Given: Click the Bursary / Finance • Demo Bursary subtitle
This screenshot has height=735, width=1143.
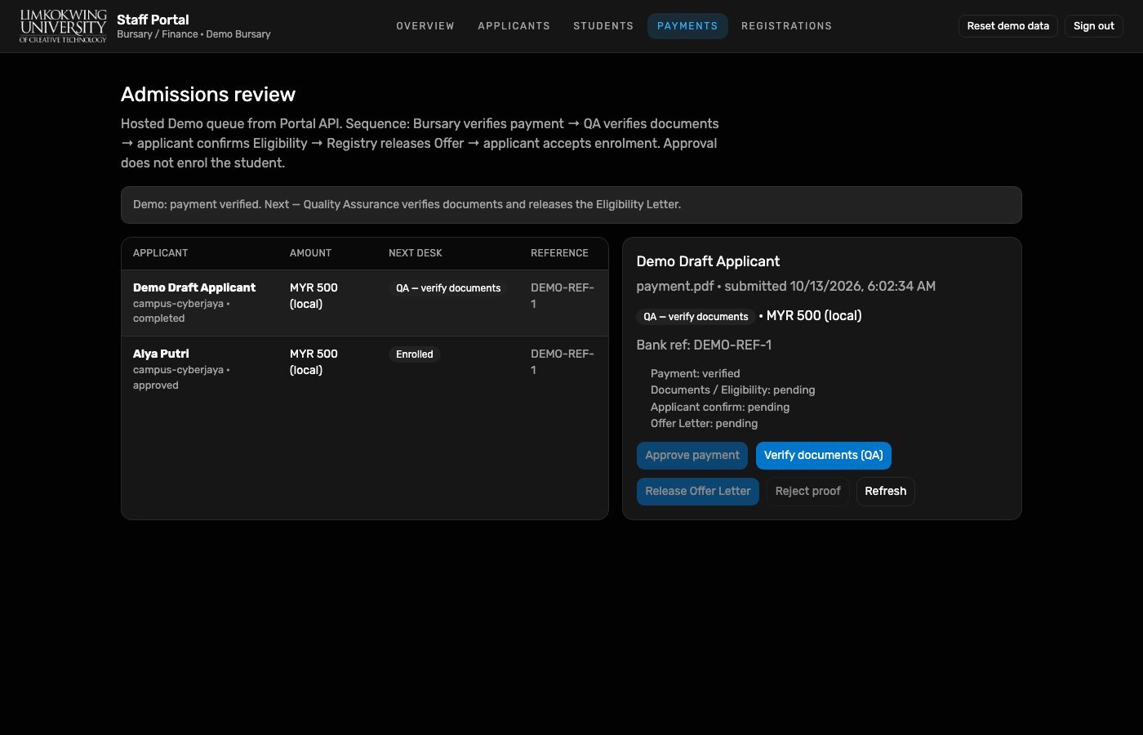Looking at the screenshot, I should pos(193,34).
